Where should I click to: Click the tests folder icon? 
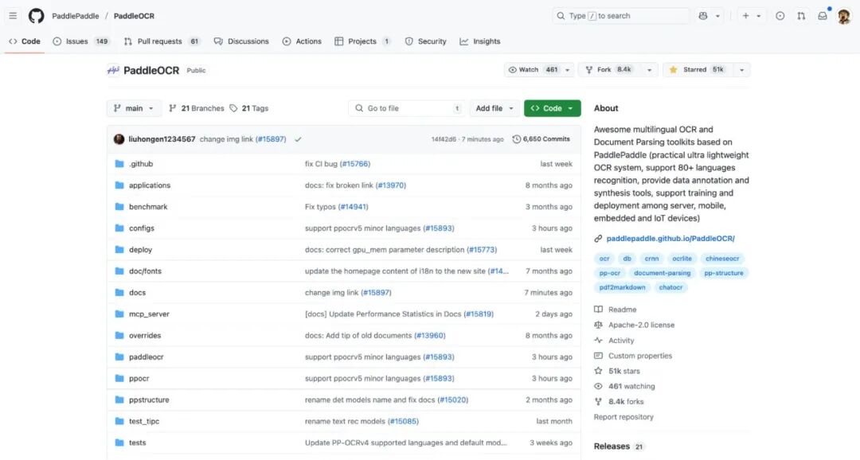coord(119,442)
